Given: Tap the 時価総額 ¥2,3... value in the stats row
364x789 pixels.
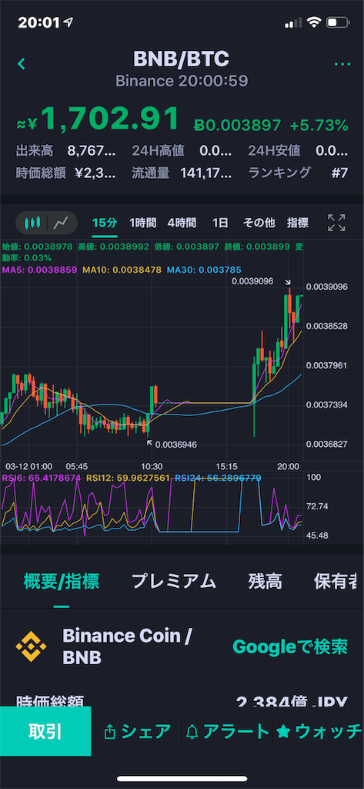Looking at the screenshot, I should click(95, 173).
